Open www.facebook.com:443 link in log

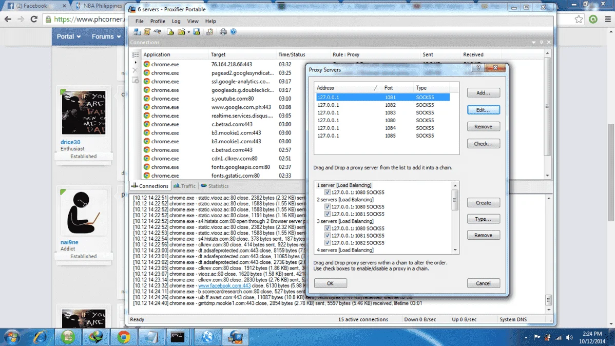click(x=224, y=285)
